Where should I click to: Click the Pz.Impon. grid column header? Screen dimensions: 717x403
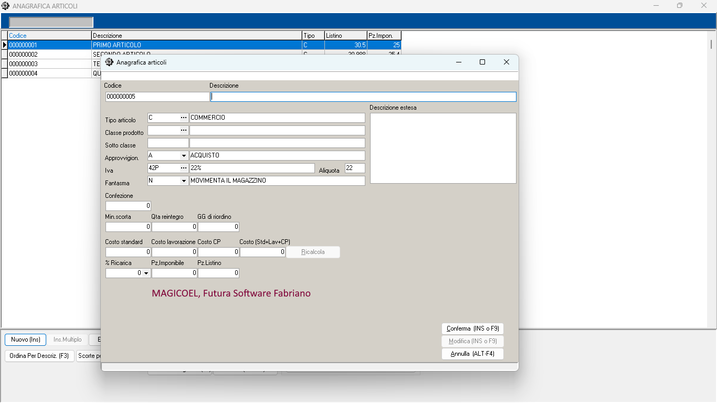(384, 36)
